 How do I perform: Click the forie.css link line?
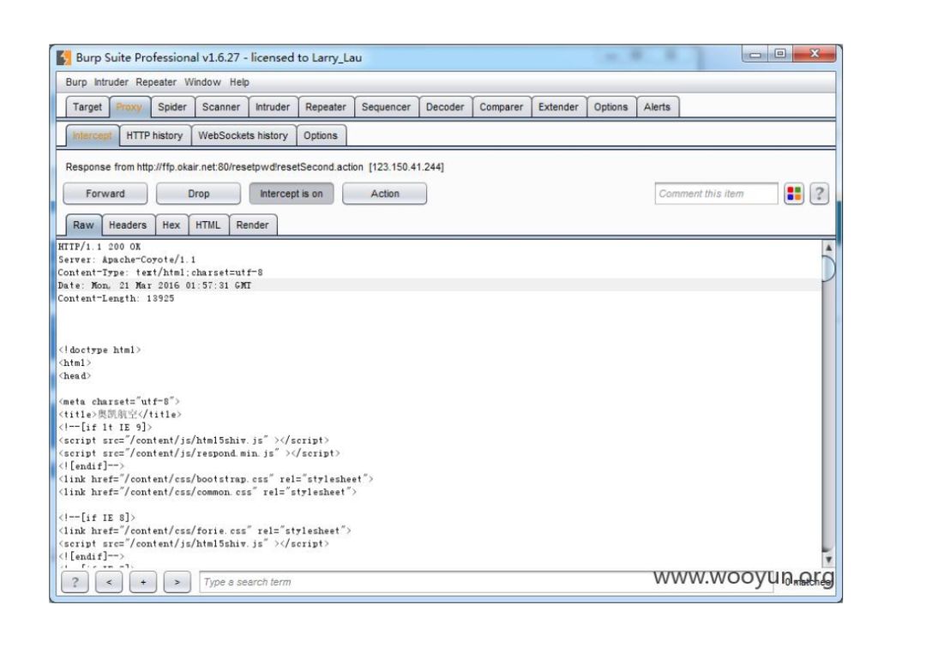205,530
